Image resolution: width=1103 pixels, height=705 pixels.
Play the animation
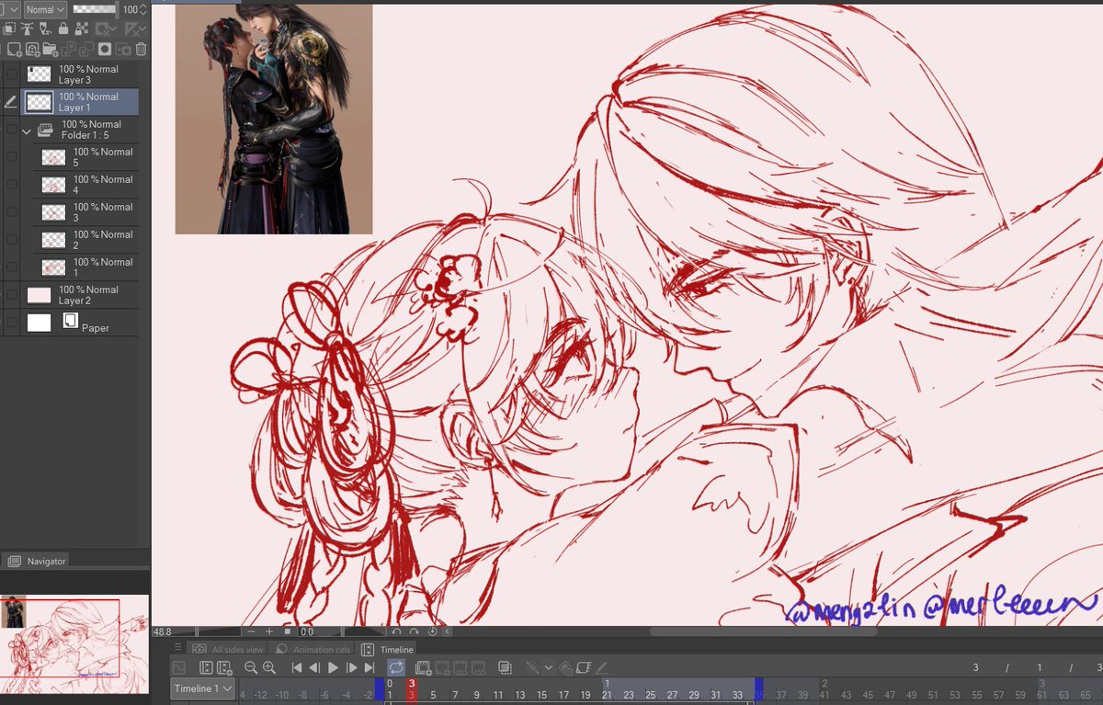(x=333, y=668)
